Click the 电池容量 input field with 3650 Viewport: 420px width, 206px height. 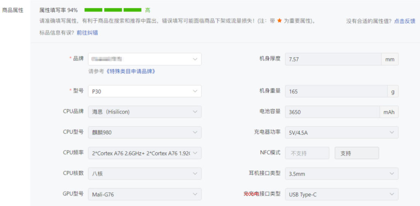tap(332, 112)
